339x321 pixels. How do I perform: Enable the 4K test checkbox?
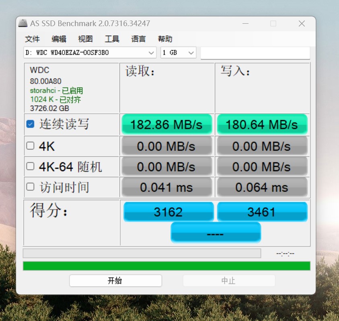click(30, 145)
